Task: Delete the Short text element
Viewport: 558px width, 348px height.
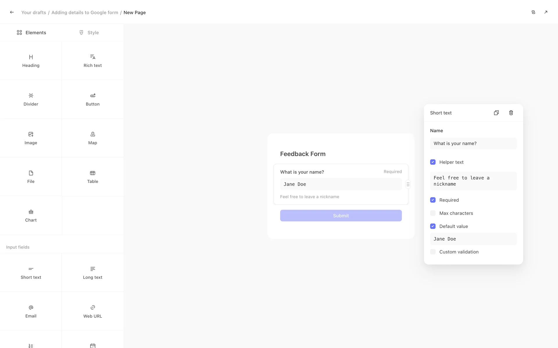Action: click(x=511, y=113)
